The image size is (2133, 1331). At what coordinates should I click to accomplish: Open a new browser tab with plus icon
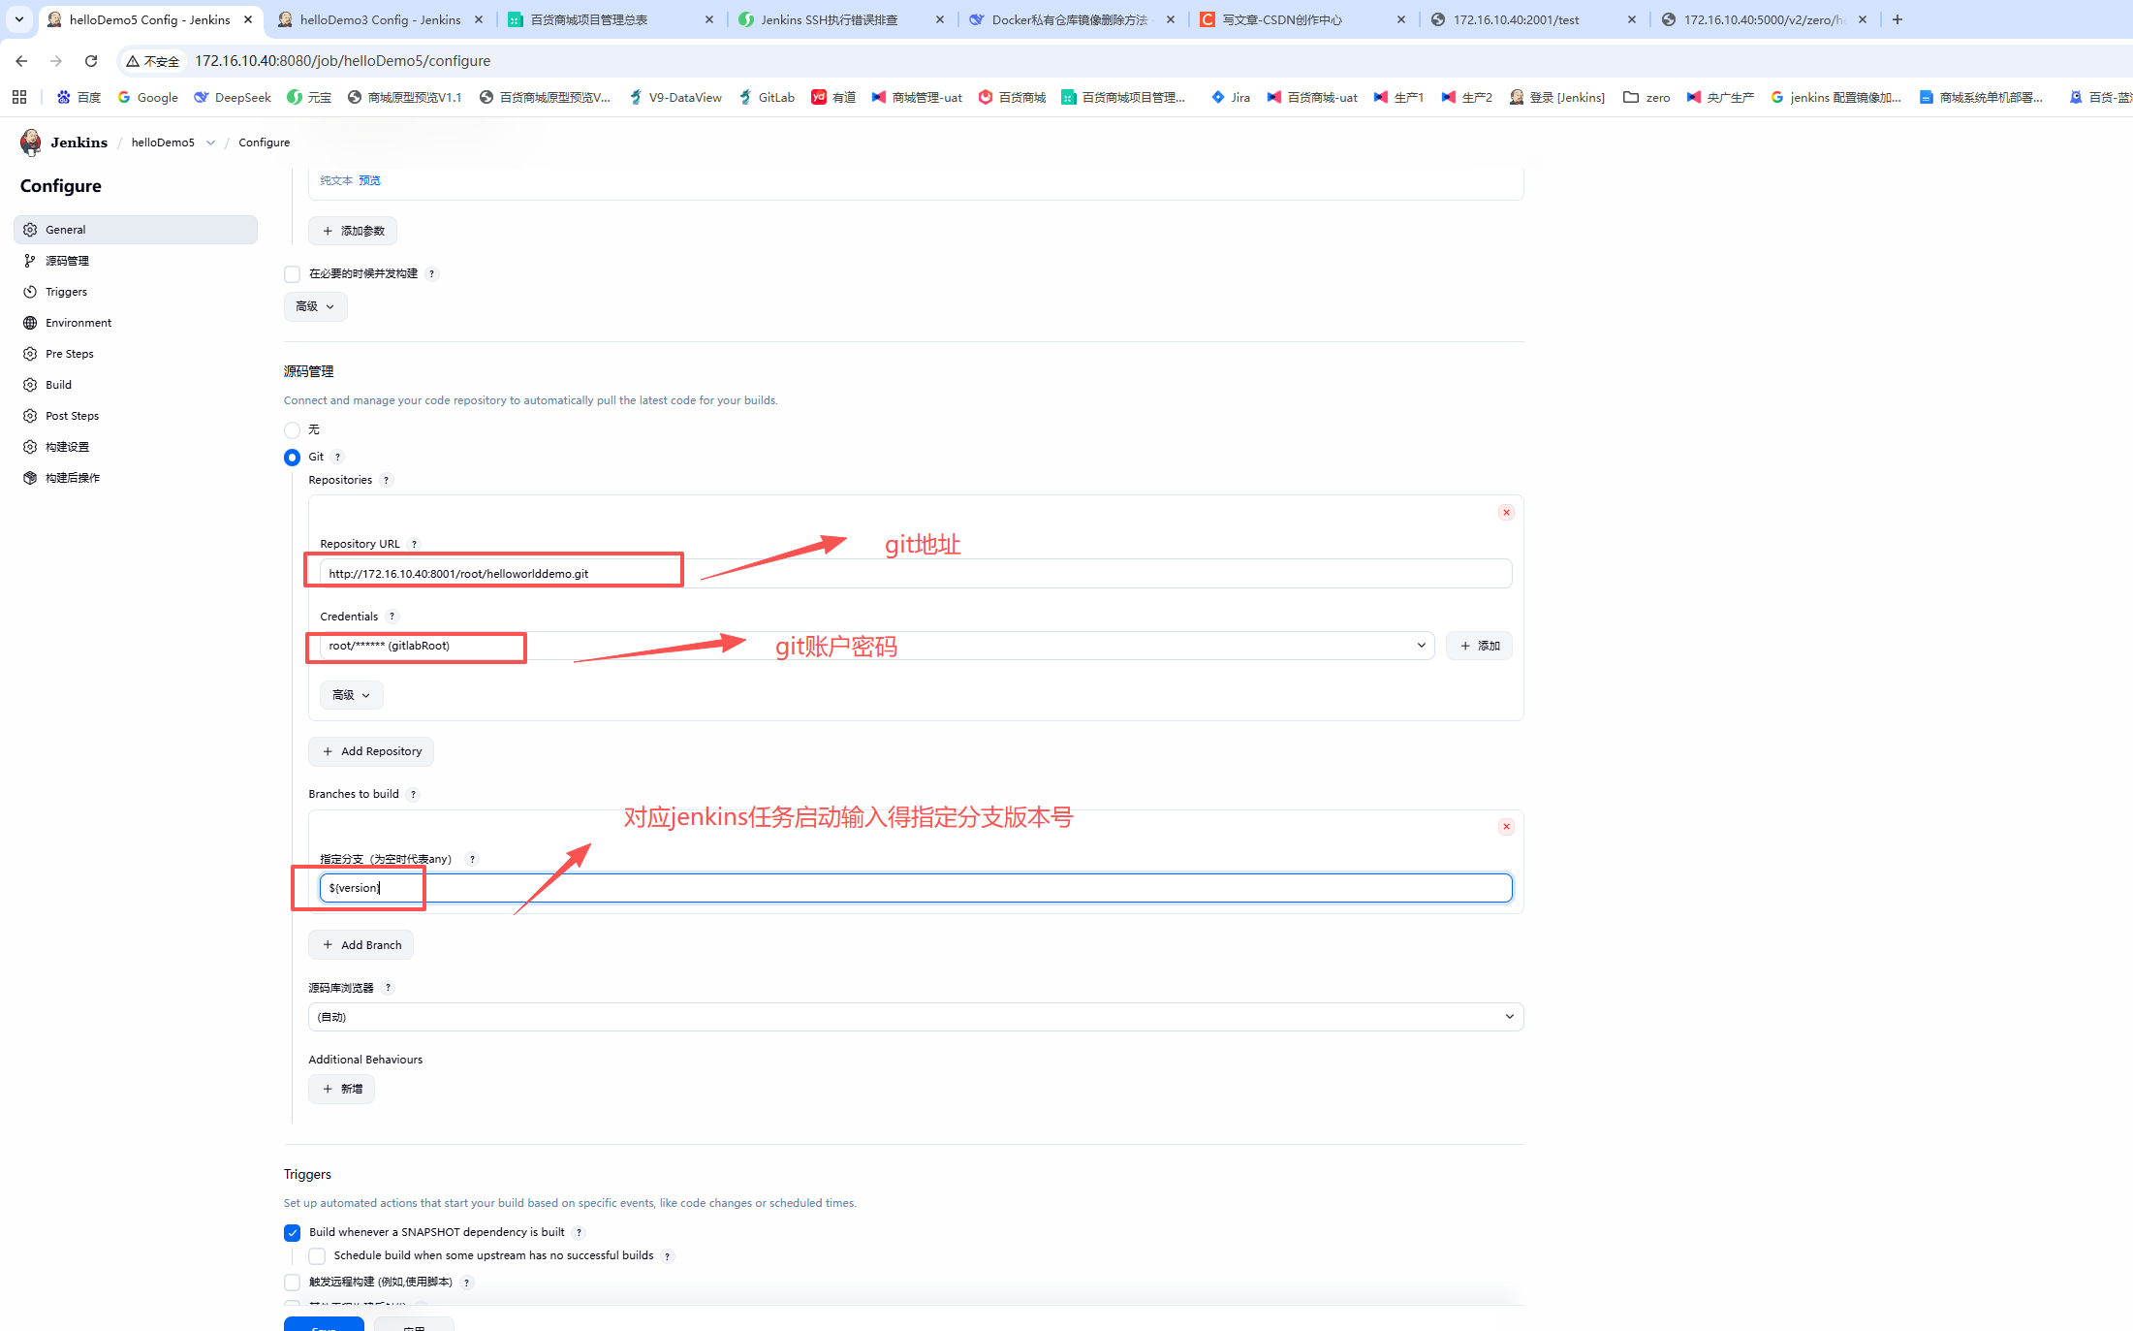point(1898,19)
